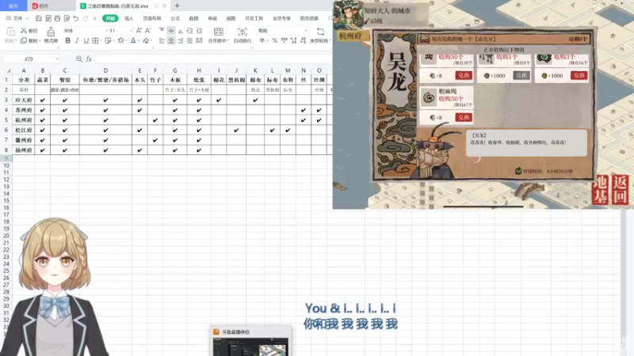The width and height of the screenshot is (634, 356).
Task: Expand the borders dropdown arrow
Action: 101,41
